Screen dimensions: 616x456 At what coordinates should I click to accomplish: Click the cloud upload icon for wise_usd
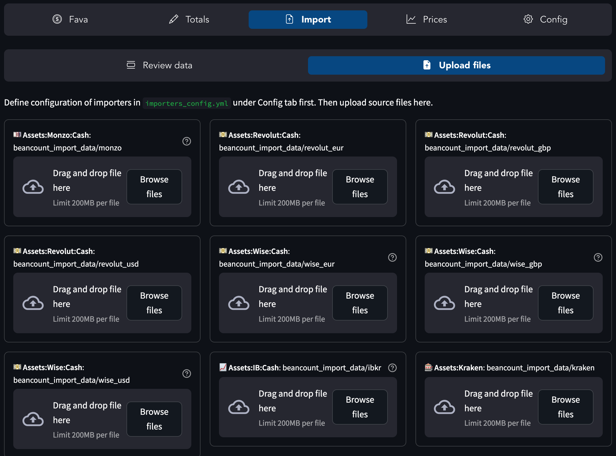tap(33, 419)
